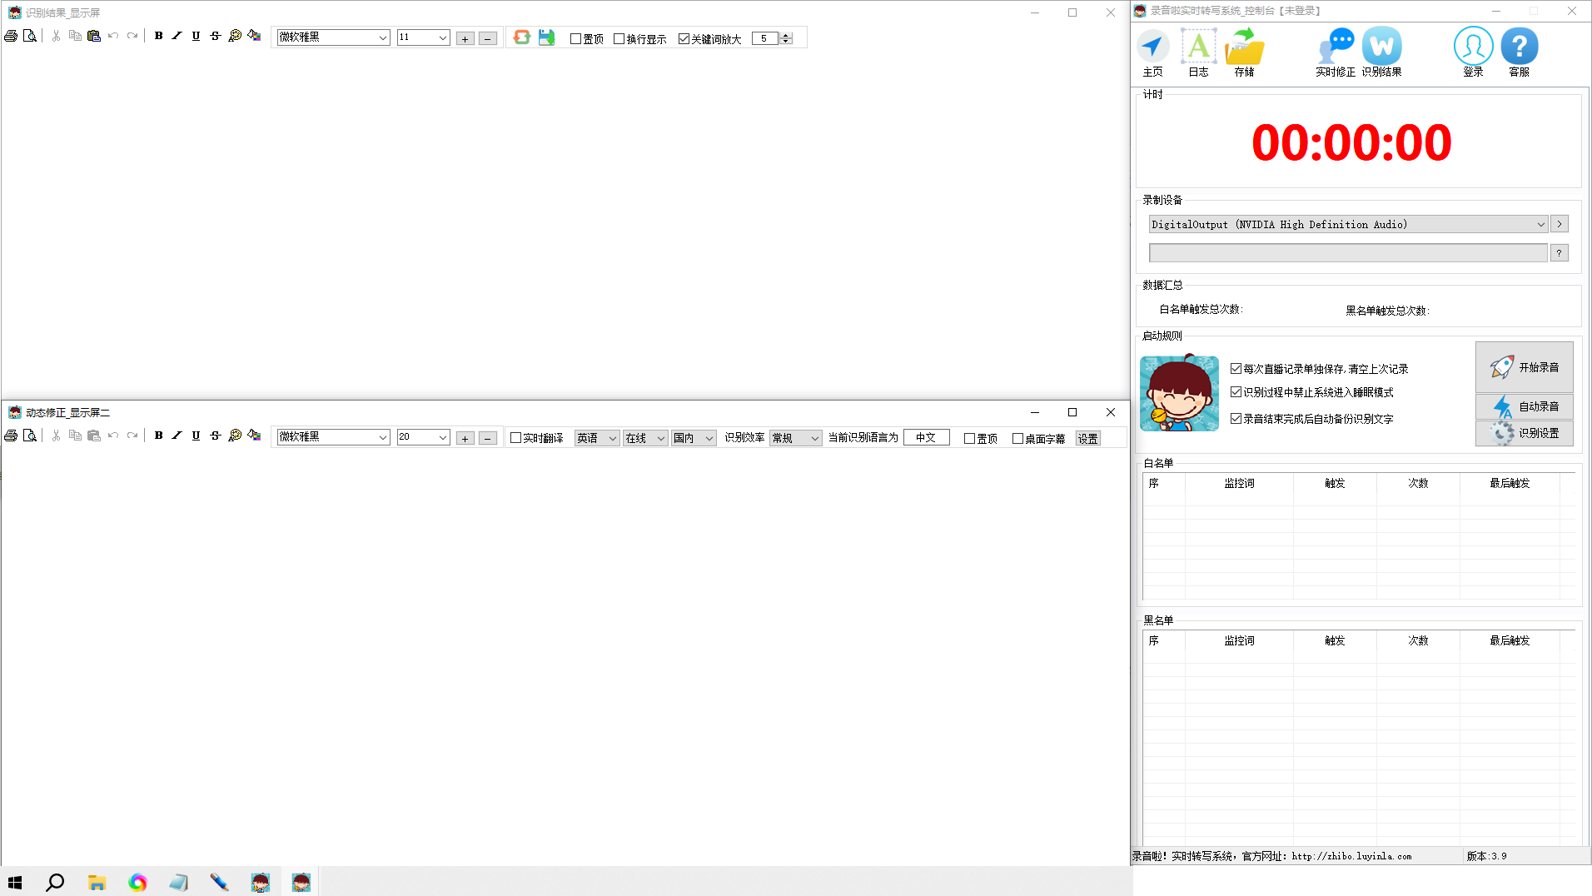Click print icon in 动态修正 window toolbar
1592x896 pixels.
[x=11, y=436]
